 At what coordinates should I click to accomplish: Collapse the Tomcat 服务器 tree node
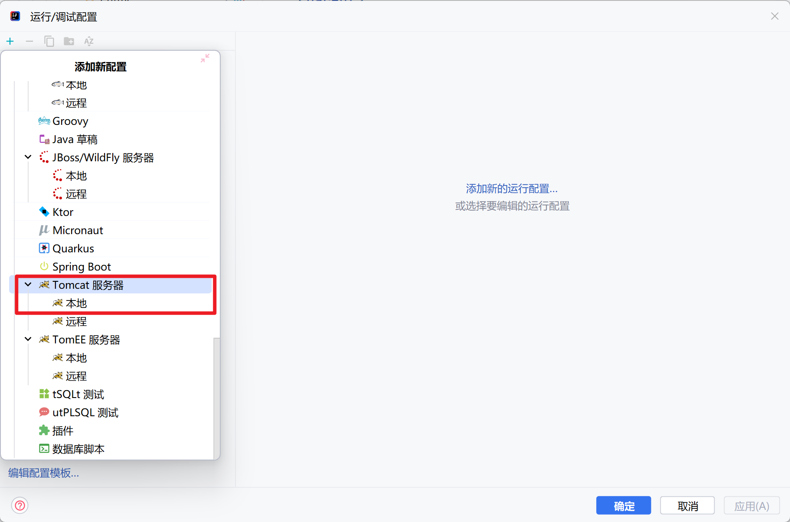pos(28,285)
